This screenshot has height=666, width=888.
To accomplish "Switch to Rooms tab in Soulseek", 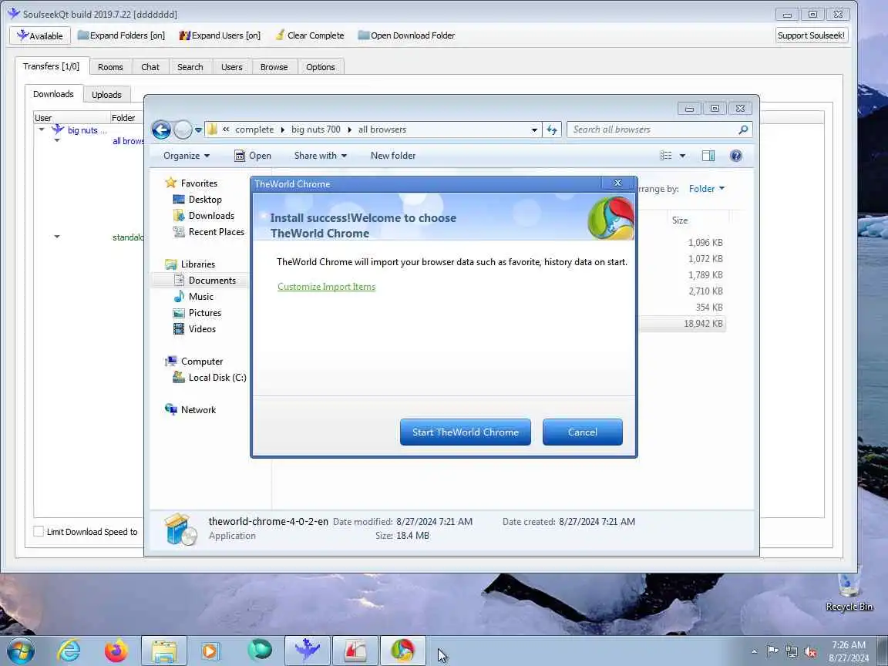I will click(110, 67).
